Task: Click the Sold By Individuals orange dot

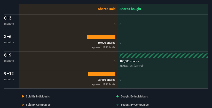Action: pos(23,96)
